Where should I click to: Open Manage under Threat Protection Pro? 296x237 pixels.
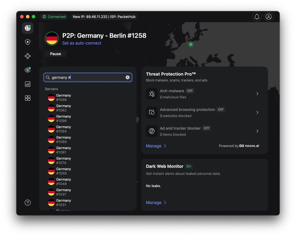point(156,146)
